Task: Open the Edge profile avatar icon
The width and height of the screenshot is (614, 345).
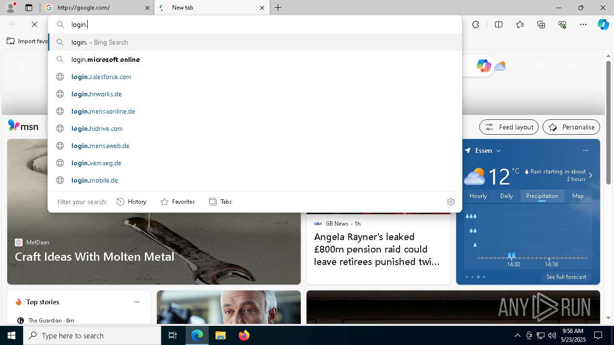Action: pyautogui.click(x=11, y=8)
